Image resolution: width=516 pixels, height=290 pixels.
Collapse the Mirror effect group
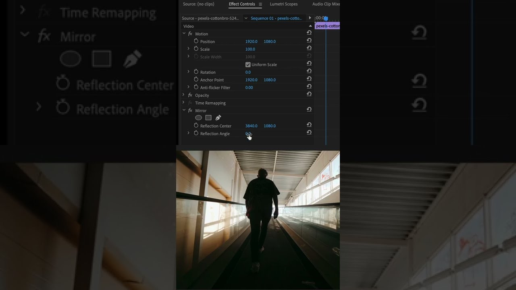184,110
